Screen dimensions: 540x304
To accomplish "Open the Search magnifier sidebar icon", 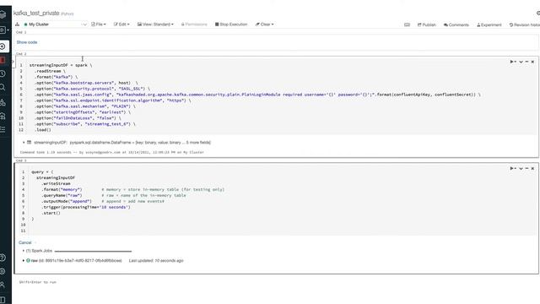I will 3,87.
